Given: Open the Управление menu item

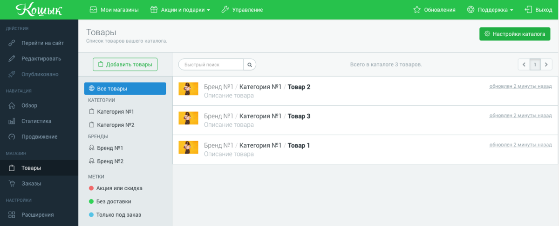Looking at the screenshot, I should coord(242,10).
